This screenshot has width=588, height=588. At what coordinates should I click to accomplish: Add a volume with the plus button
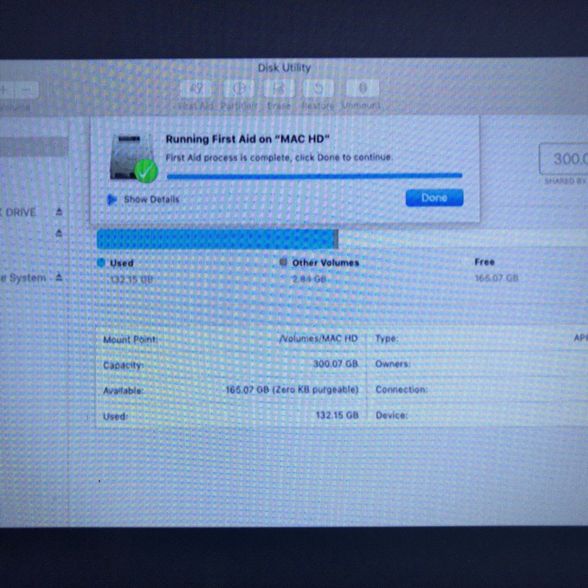[x=4, y=90]
